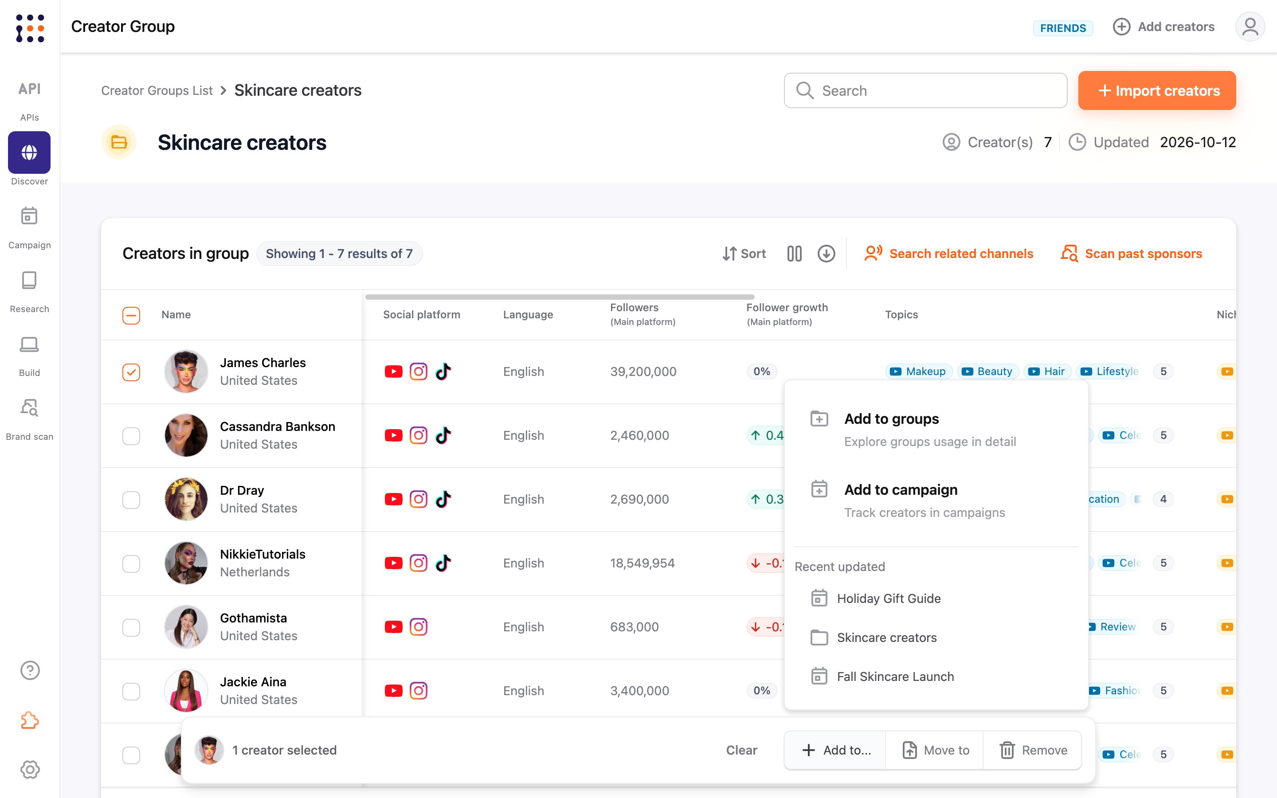Check the Jackie Aina checkbox
The image size is (1277, 798).
(131, 692)
